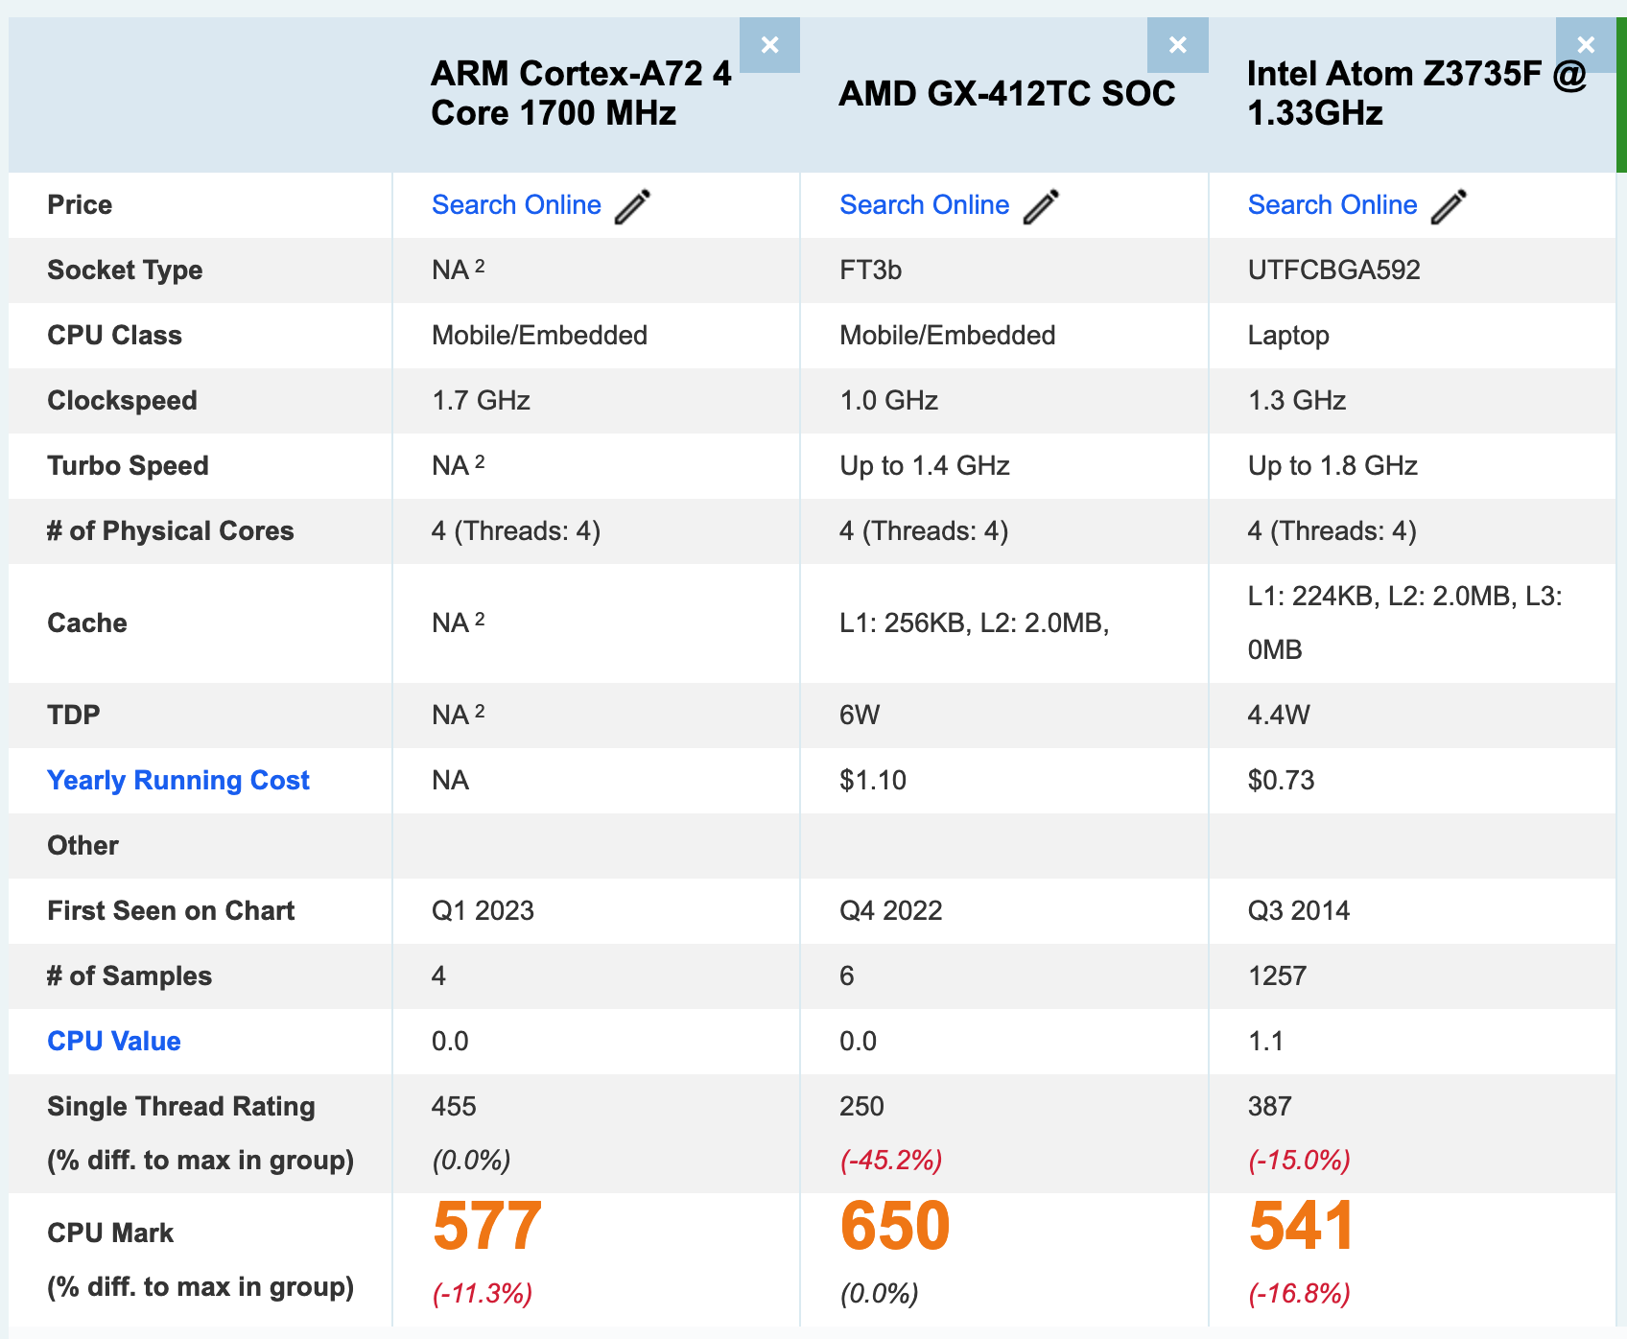This screenshot has width=1627, height=1339.
Task: Click the (-11.3%) CPU Mark difference
Action: tap(483, 1294)
